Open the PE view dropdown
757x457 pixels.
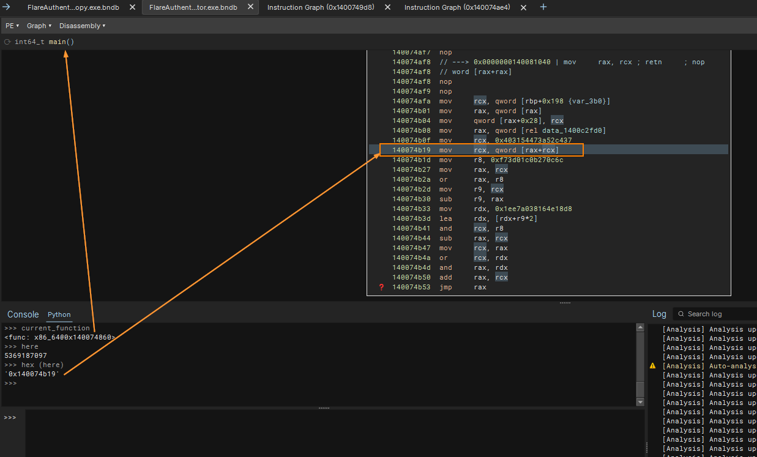click(x=12, y=26)
